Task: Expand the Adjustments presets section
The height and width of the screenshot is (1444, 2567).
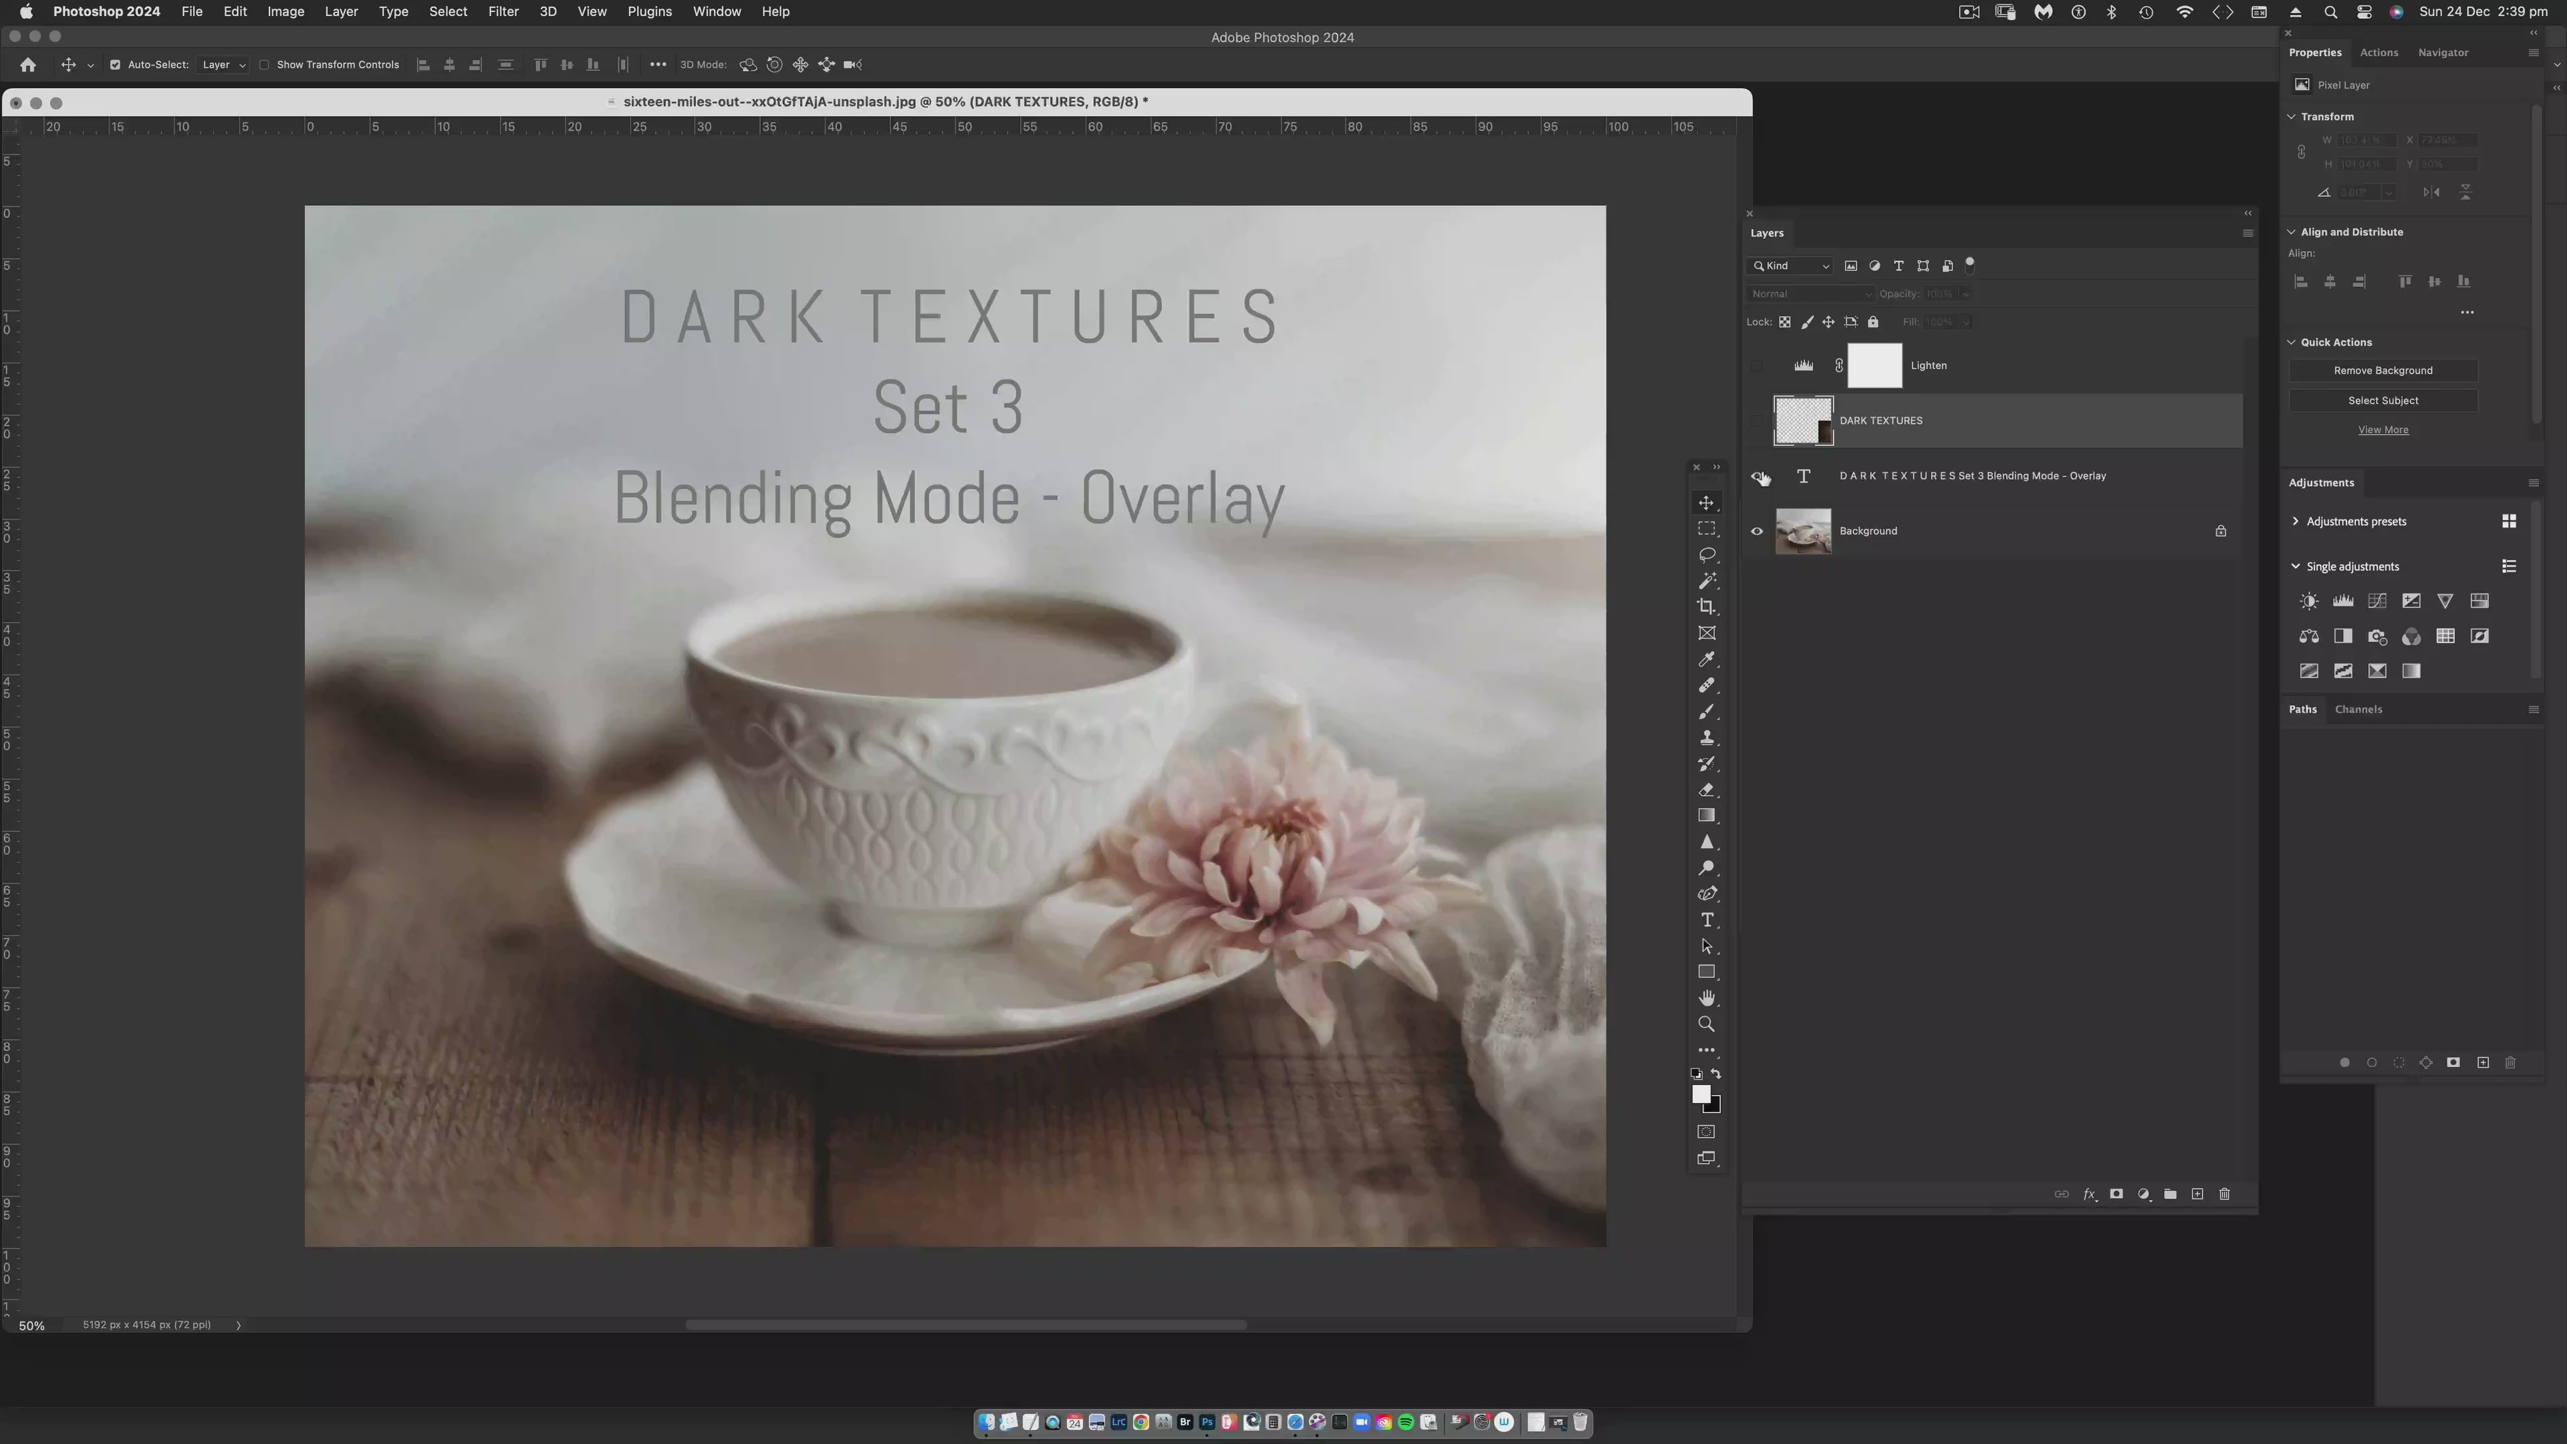Action: click(x=2295, y=520)
